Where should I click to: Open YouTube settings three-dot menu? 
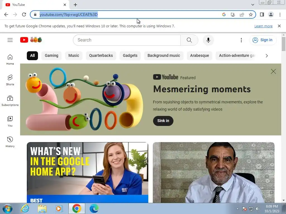241,40
